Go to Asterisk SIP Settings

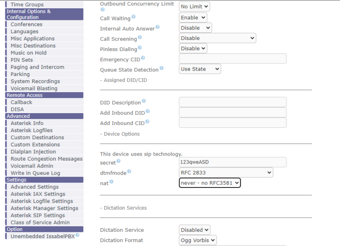coord(38,215)
